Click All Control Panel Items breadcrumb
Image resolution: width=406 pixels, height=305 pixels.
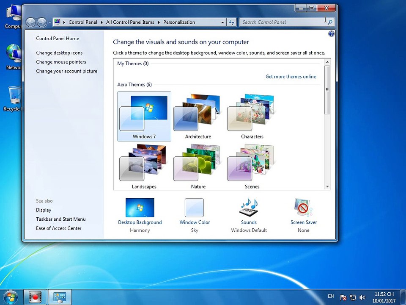point(130,22)
